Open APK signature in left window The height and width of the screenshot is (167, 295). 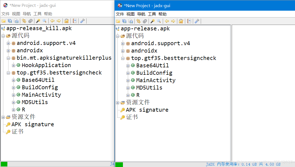click(x=33, y=124)
